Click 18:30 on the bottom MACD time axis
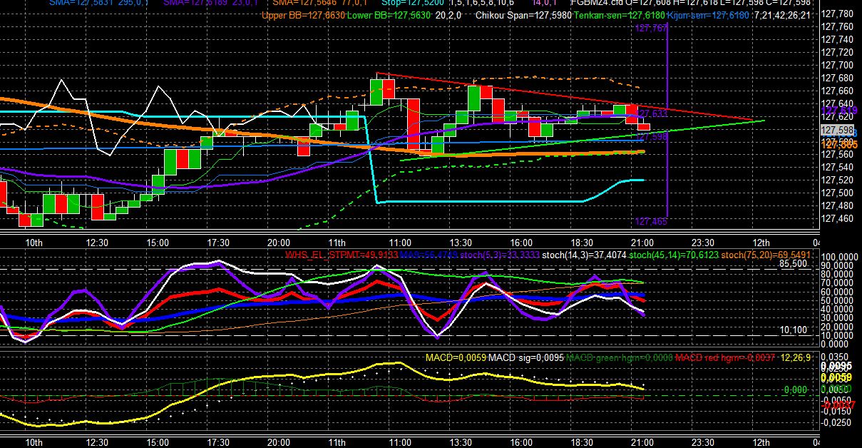 [x=583, y=442]
